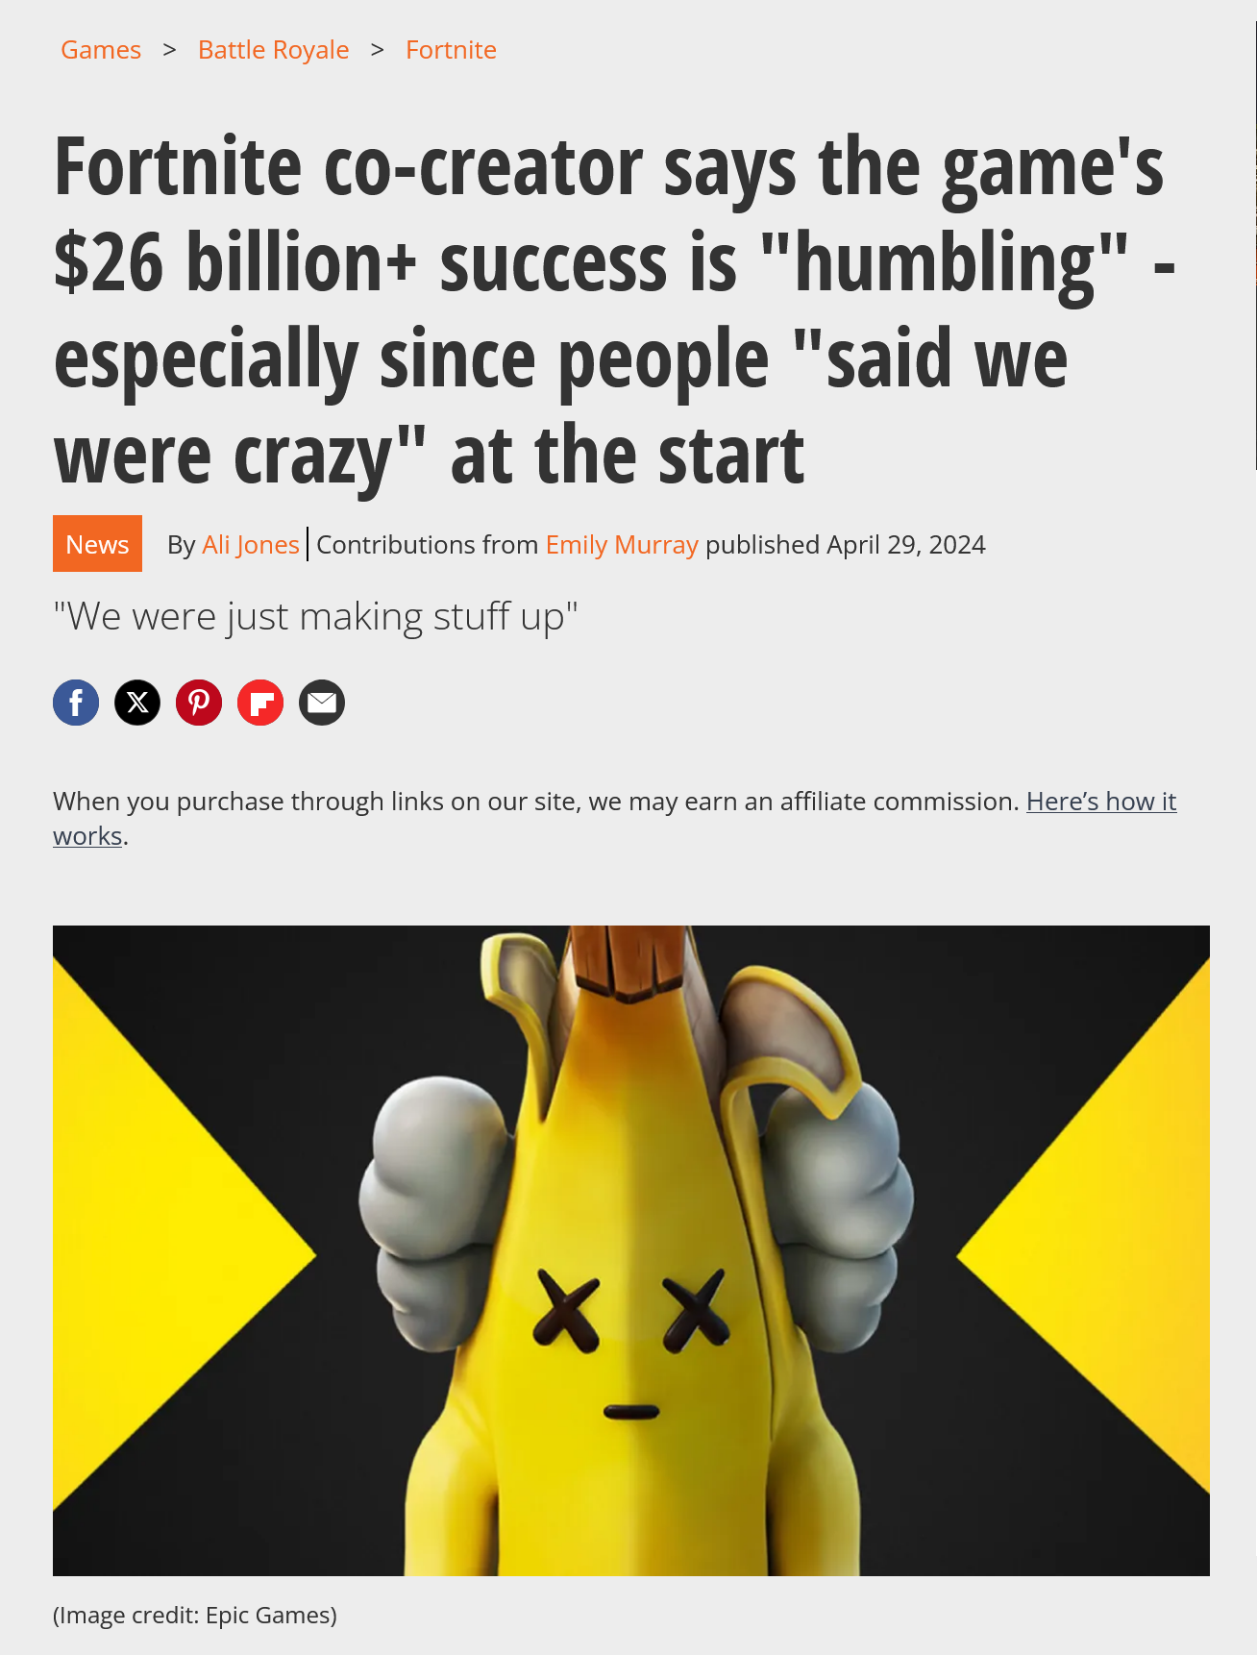This screenshot has height=1655, width=1257.
Task: Share via the Flipboard icon
Action: click(x=260, y=703)
